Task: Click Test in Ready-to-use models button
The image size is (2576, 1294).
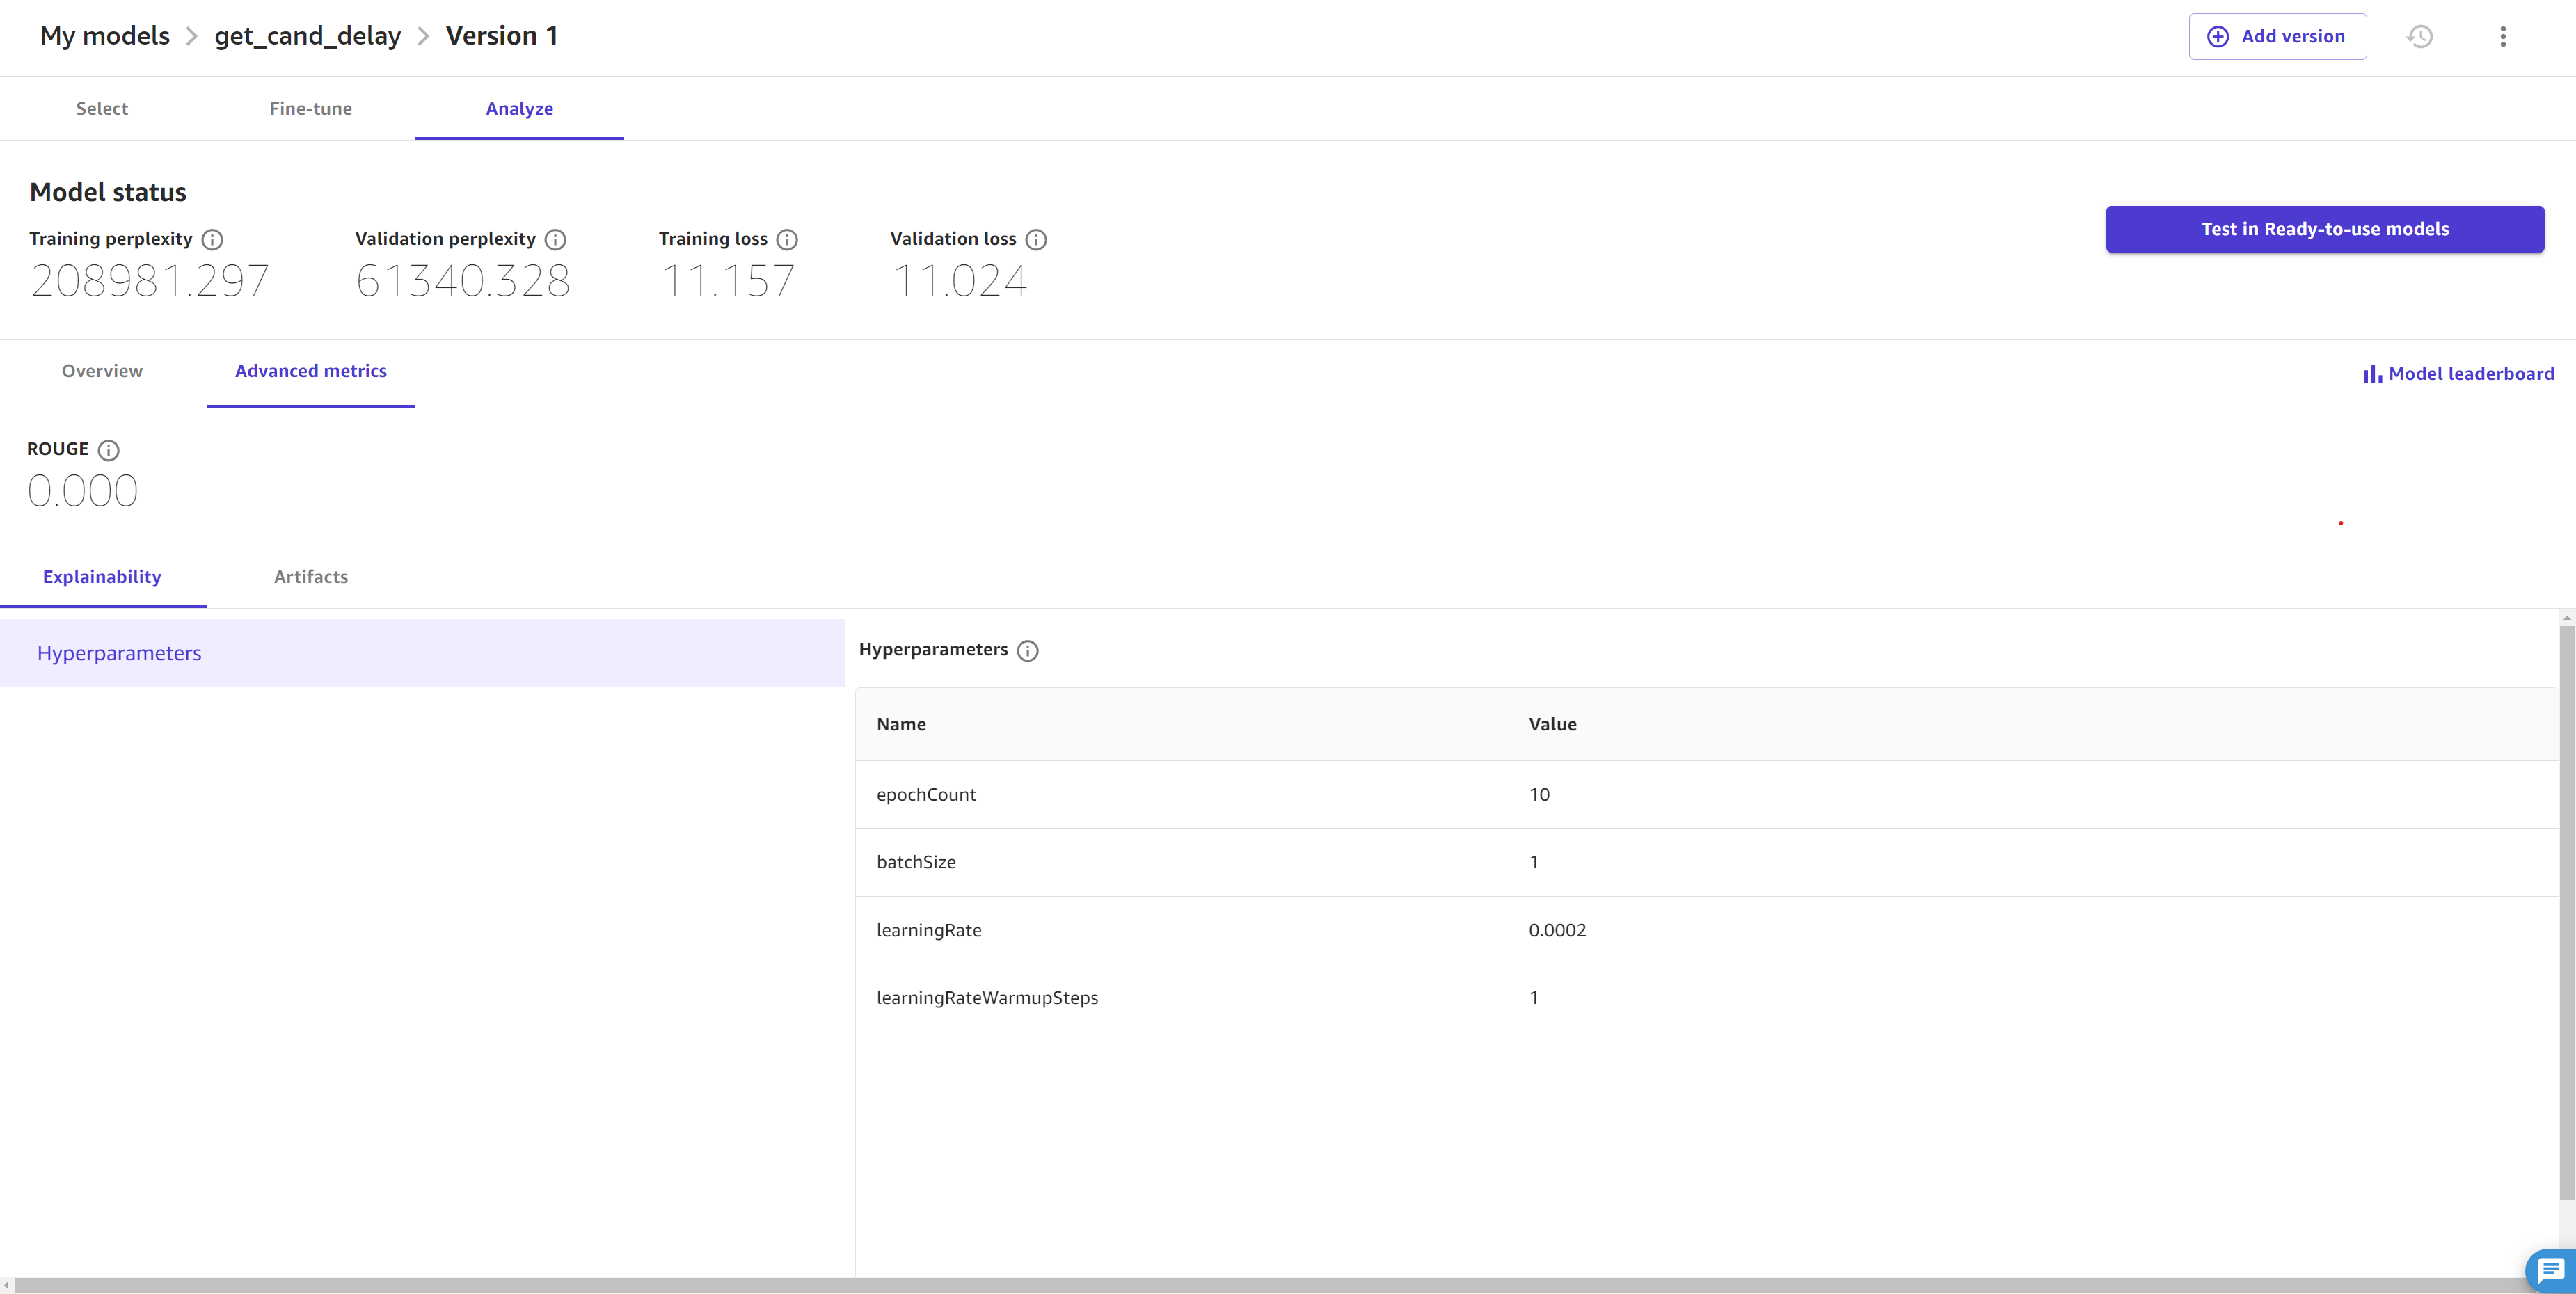Action: [2325, 227]
